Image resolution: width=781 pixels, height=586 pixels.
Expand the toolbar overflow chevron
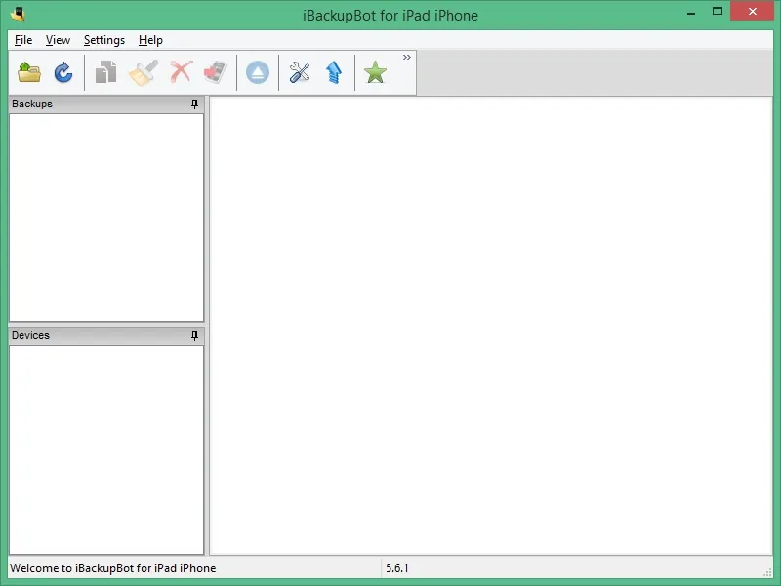pos(407,58)
